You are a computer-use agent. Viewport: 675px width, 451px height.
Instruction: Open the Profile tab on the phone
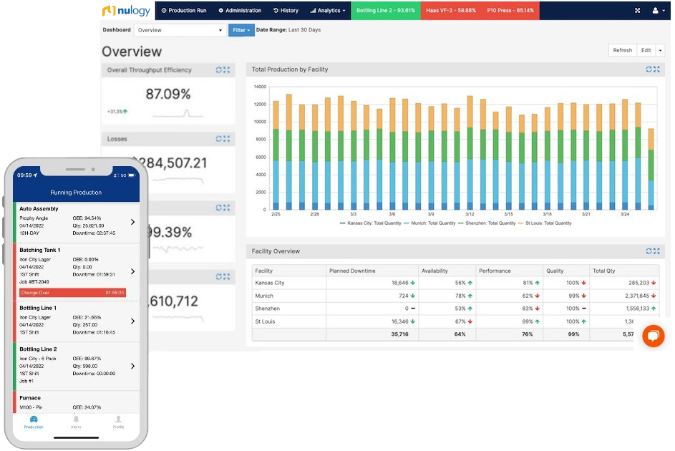tap(118, 421)
